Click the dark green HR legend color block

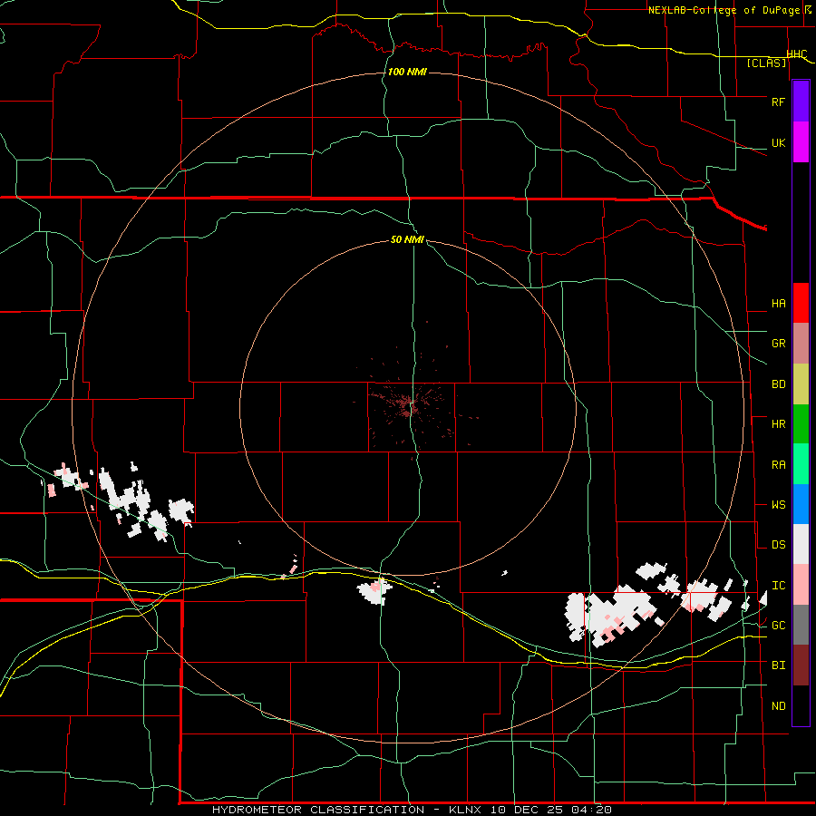click(x=801, y=424)
